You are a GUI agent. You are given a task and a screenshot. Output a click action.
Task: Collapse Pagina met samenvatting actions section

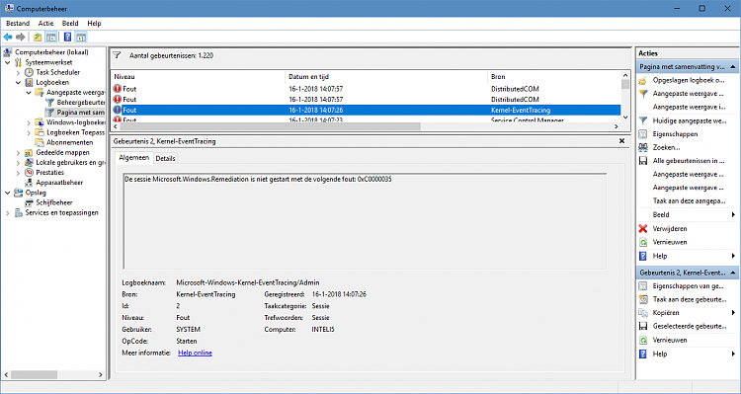732,67
